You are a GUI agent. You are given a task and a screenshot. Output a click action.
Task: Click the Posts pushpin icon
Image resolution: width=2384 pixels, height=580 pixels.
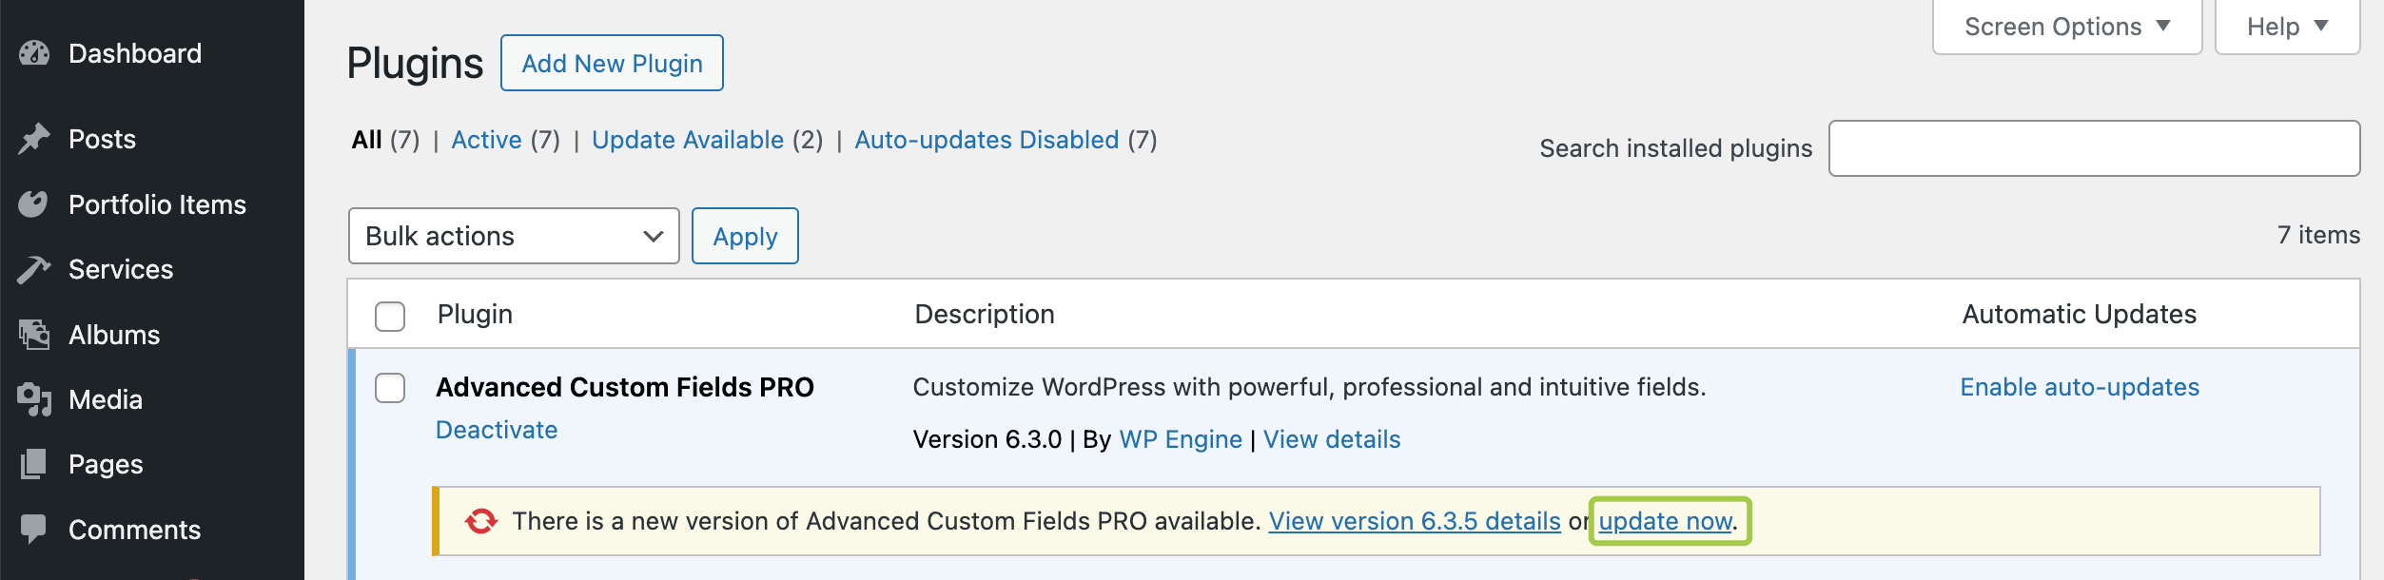(x=34, y=139)
